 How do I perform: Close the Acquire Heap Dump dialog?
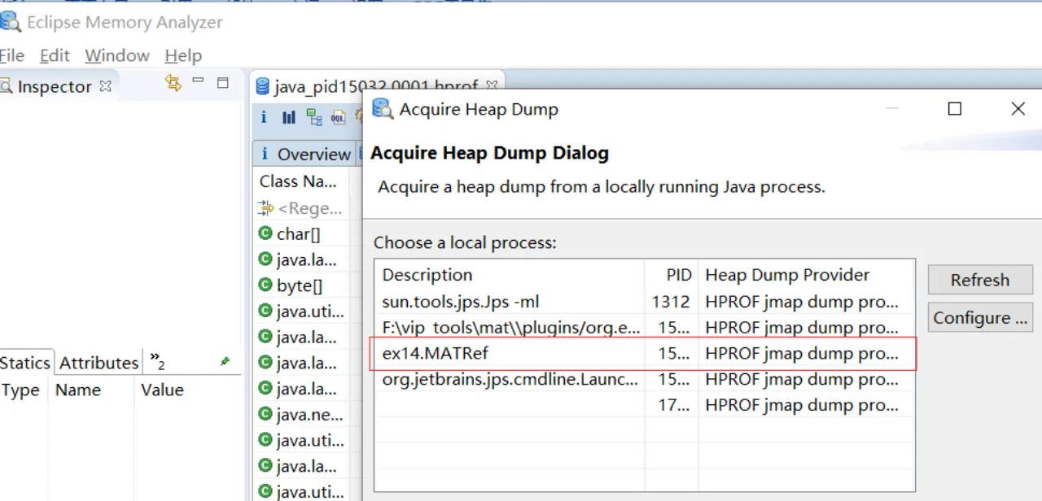(x=1018, y=109)
